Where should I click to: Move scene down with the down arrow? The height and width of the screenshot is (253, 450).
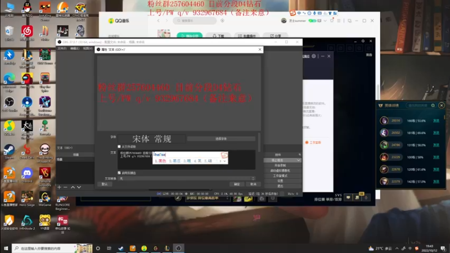point(79,187)
